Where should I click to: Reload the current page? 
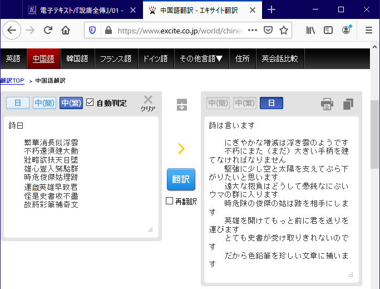[48, 30]
